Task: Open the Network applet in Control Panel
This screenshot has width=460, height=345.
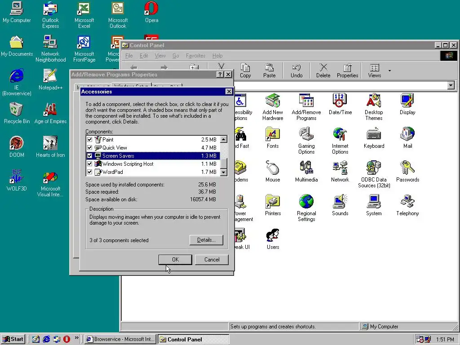Action: 340,172
